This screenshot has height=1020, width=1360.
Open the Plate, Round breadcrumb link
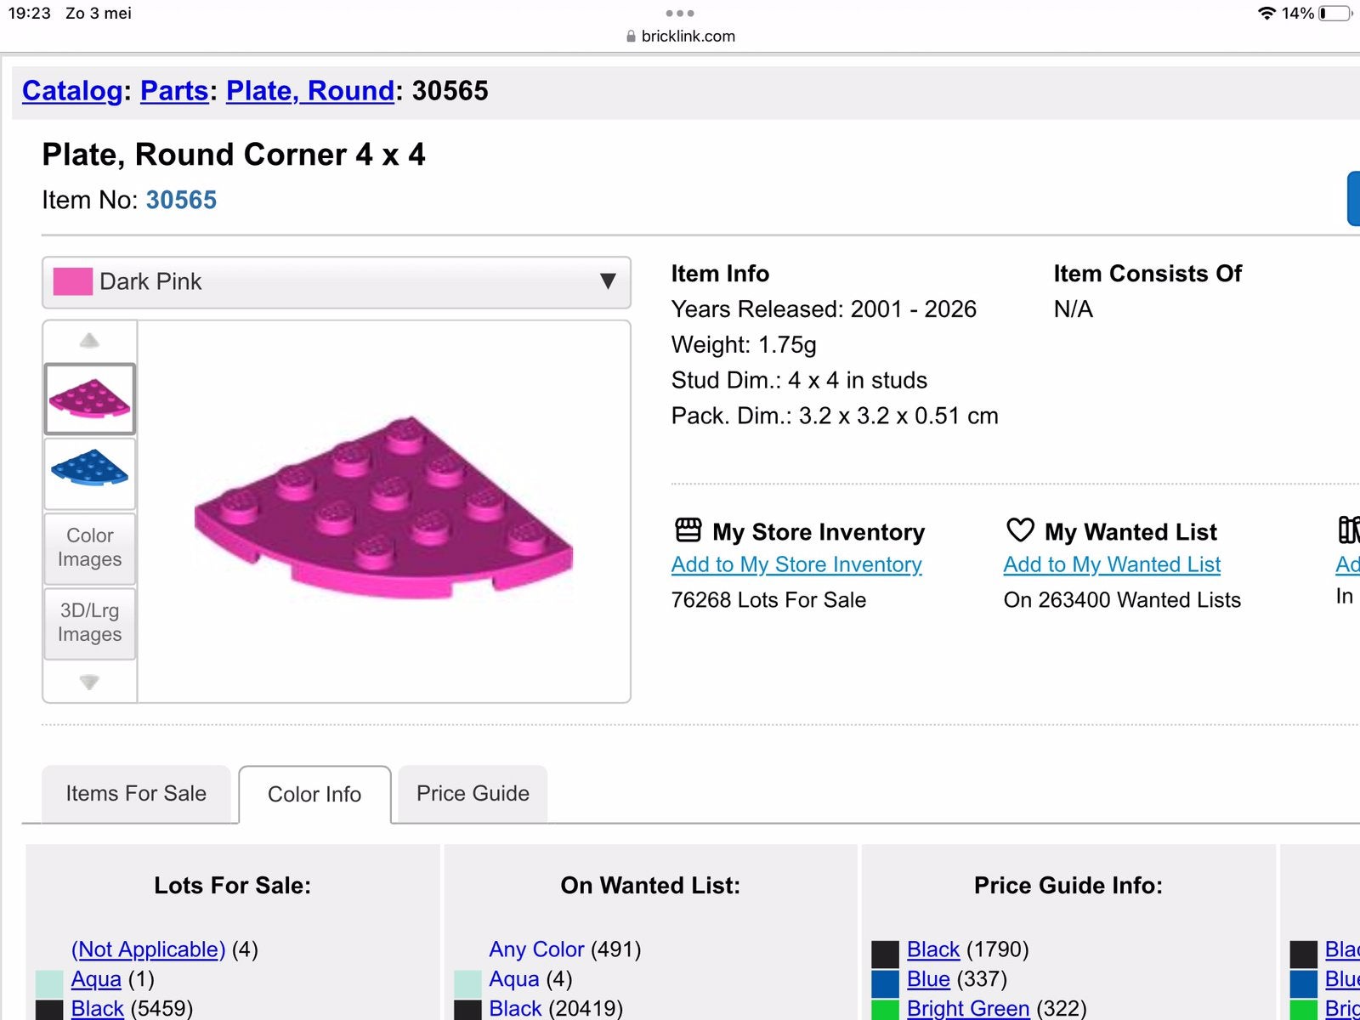tap(310, 91)
